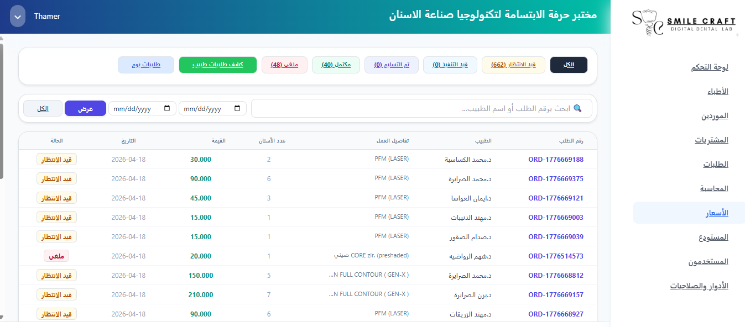Click قيد الانتظار badge in ORD-1776669188 row

point(56,160)
